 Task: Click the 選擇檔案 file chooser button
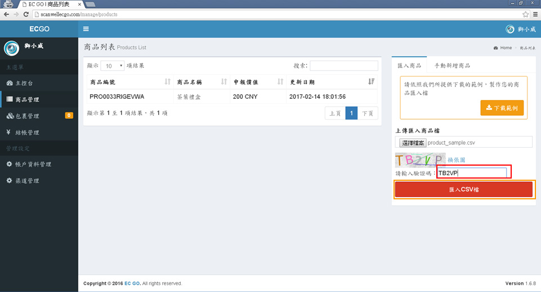[x=413, y=143]
